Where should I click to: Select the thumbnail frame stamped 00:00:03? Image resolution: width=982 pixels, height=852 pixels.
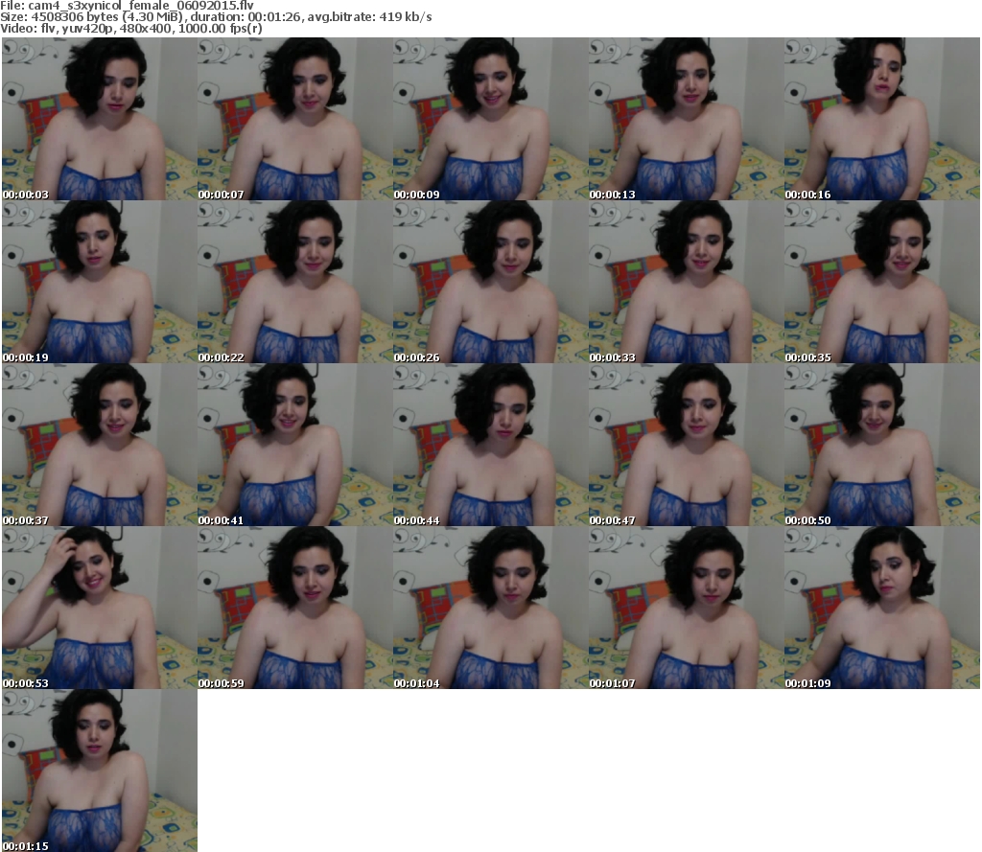tap(100, 119)
